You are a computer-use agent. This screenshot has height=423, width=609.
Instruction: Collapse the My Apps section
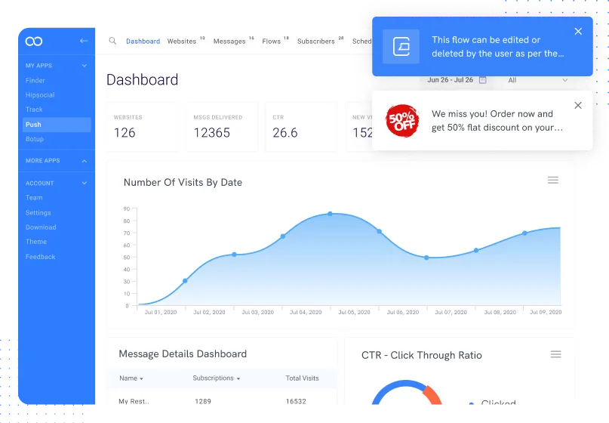[x=84, y=66]
